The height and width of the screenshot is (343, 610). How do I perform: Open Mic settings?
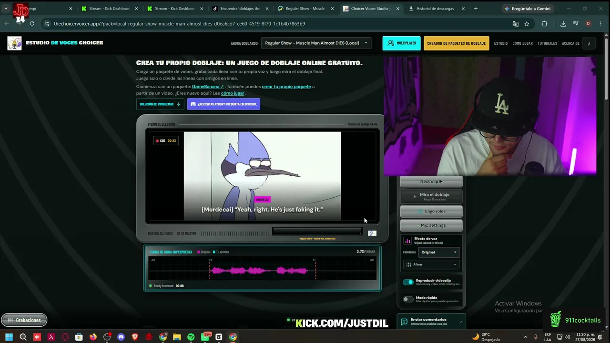pyautogui.click(x=431, y=225)
